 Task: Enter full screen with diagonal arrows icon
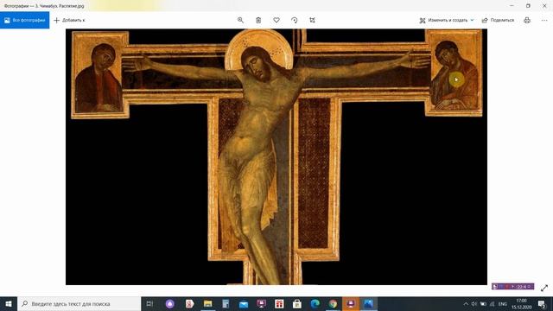coord(544,288)
